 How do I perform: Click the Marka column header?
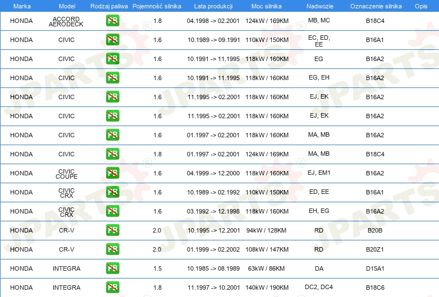point(22,6)
